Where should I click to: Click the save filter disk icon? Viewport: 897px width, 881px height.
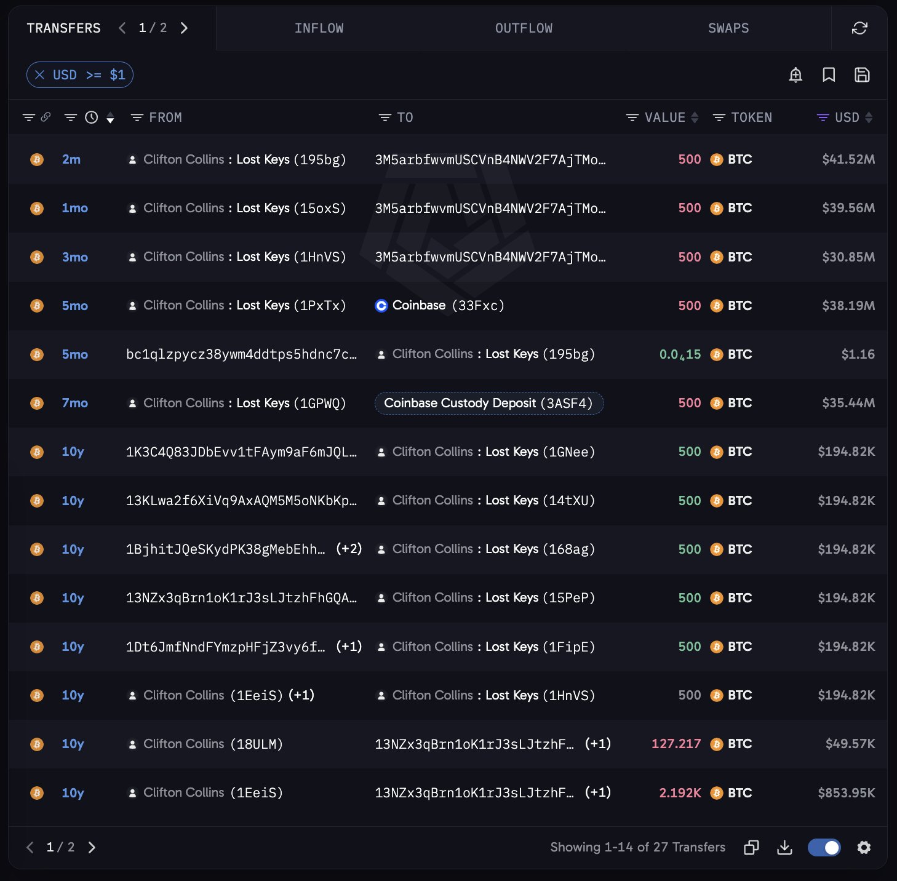pos(862,75)
